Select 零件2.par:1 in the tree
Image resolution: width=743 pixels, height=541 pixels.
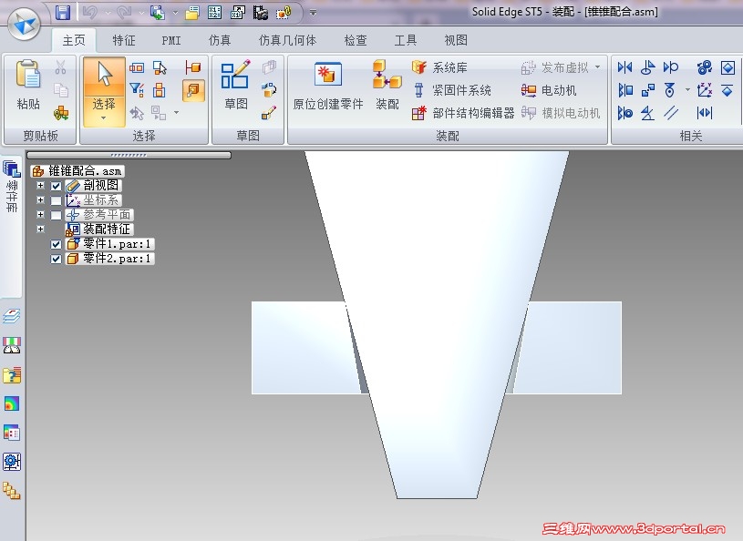coord(110,259)
